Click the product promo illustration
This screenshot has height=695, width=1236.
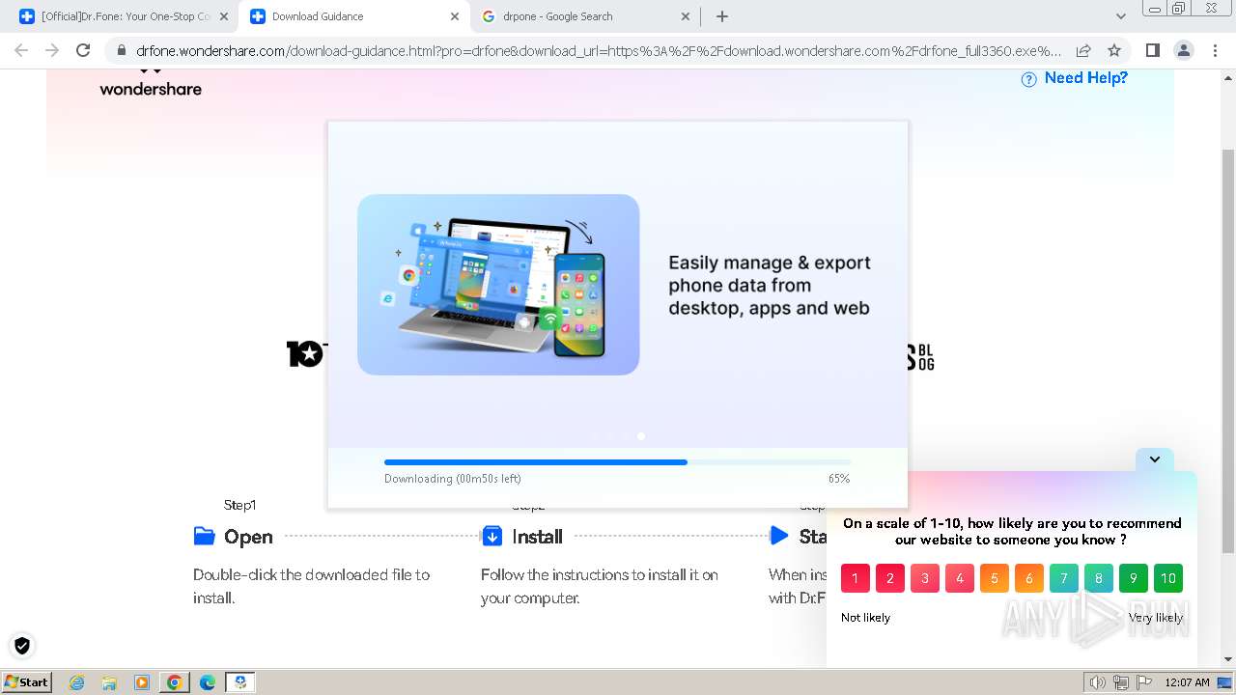click(x=498, y=285)
